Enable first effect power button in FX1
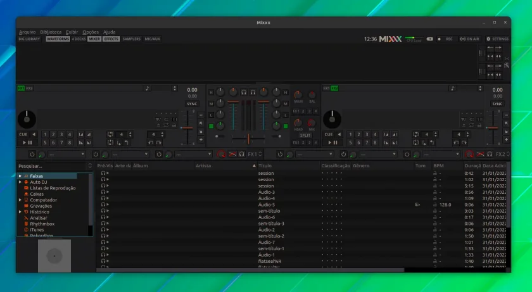This screenshot has height=292, width=532. 32,155
